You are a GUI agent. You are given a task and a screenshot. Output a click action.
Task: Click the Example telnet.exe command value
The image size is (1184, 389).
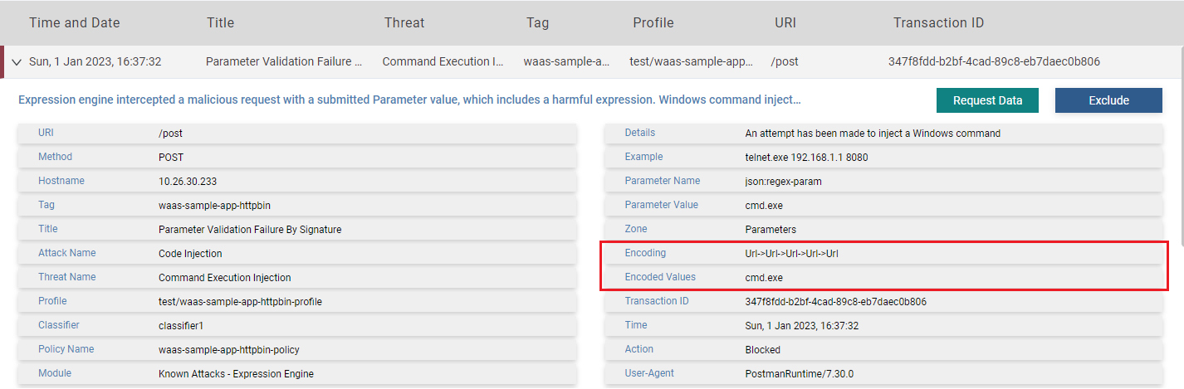(x=806, y=157)
